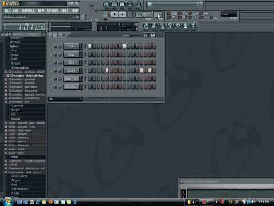Arm recording with the Record button
This screenshot has height=206, width=274.
[130, 14]
